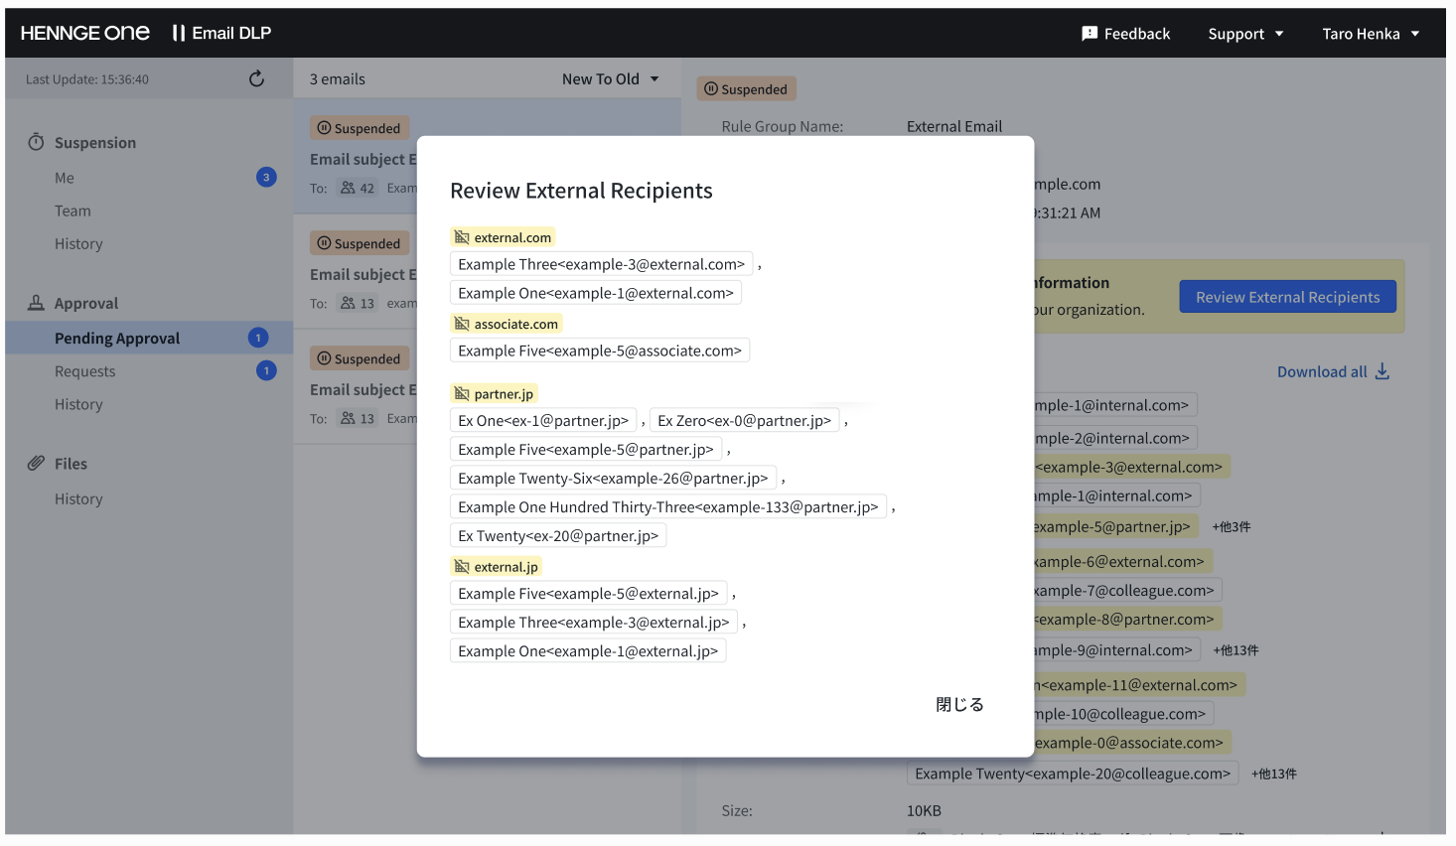This screenshot has width=1456, height=846.
Task: Open the New To Old sort dropdown
Action: pos(611,78)
